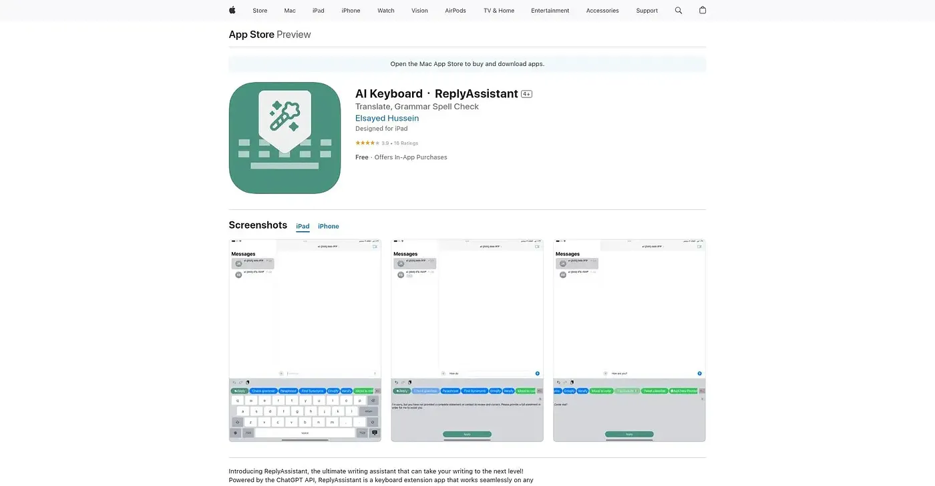Open the Store menu
935x486 pixels.
[x=260, y=11]
